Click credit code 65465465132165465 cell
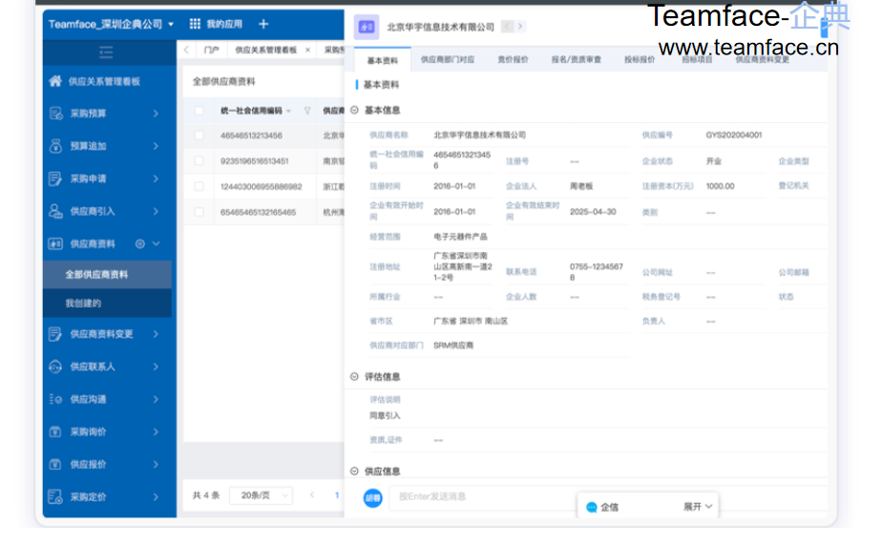Screen dimensions: 882x545 tap(258, 212)
